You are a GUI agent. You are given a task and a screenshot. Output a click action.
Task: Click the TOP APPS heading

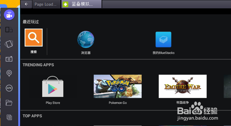(x=32, y=116)
